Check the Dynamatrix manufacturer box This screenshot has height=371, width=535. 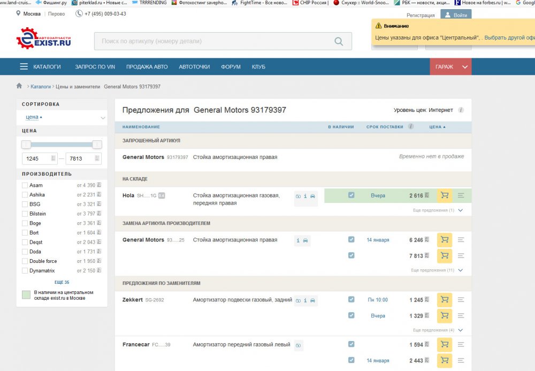[25, 271]
